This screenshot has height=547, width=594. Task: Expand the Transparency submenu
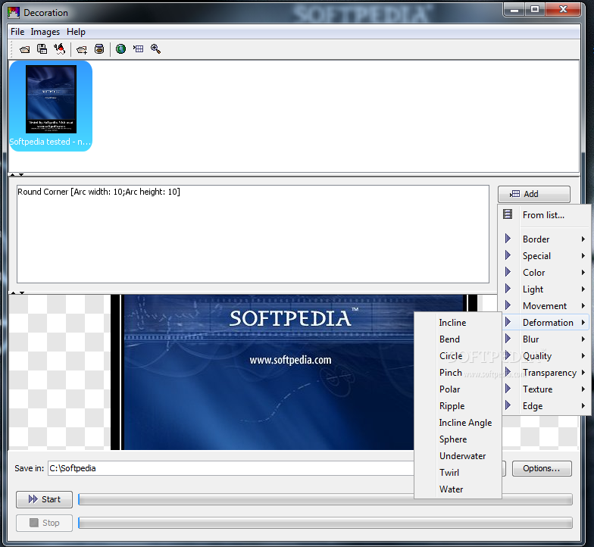pyautogui.click(x=544, y=373)
